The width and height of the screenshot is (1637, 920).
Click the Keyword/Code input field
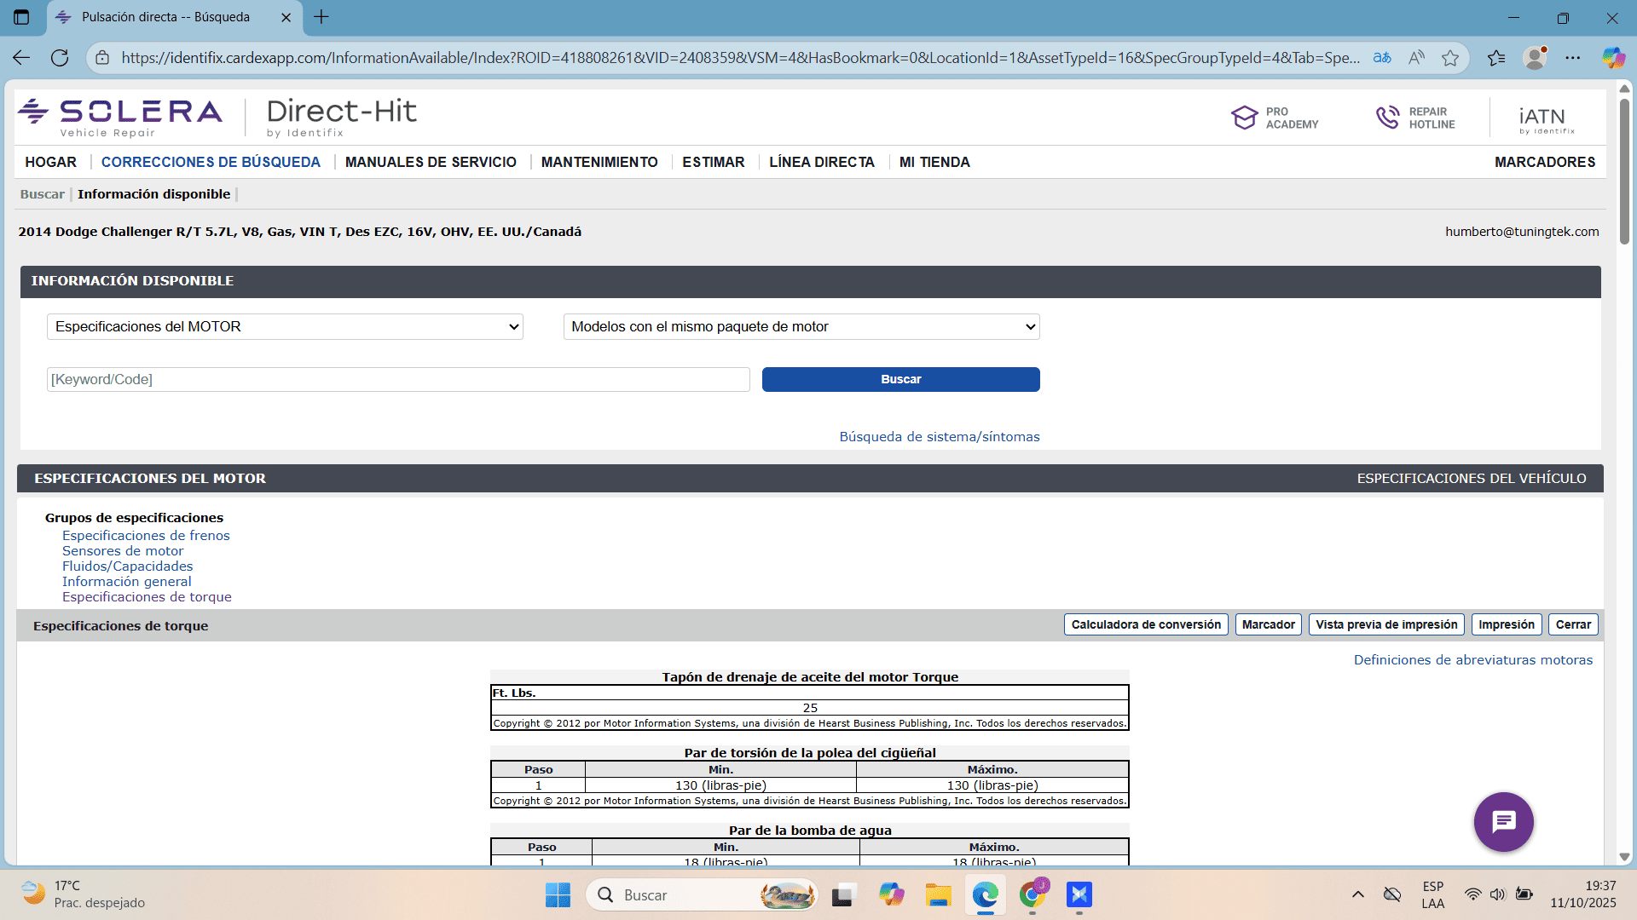[397, 379]
